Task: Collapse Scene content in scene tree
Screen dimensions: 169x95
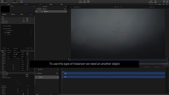Action: pyautogui.click(x=2, y=29)
